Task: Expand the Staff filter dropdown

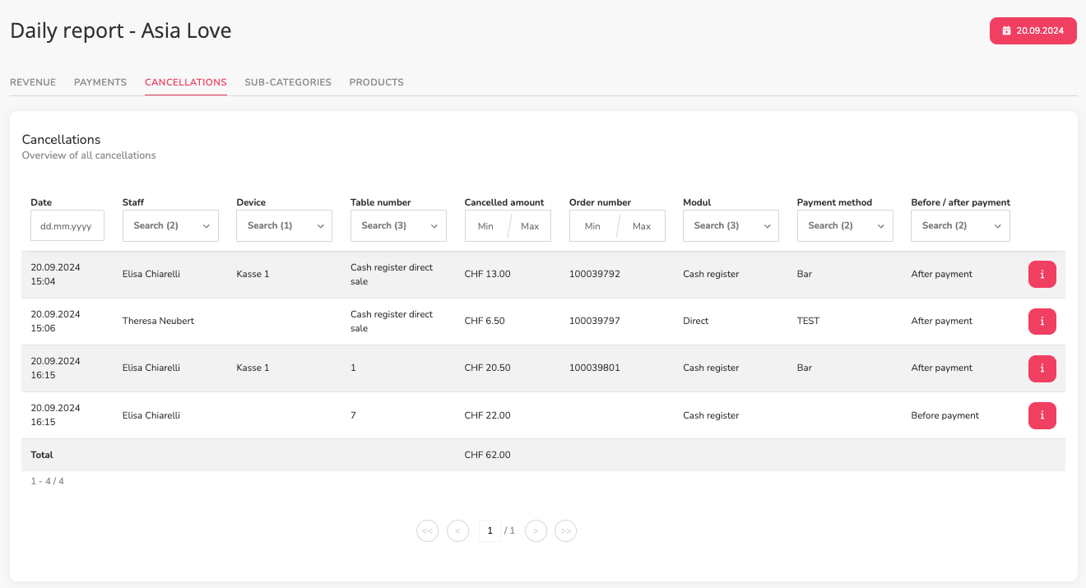Action: (170, 225)
